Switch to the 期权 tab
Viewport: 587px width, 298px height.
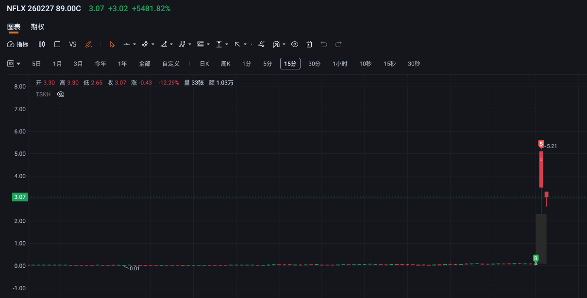(37, 27)
